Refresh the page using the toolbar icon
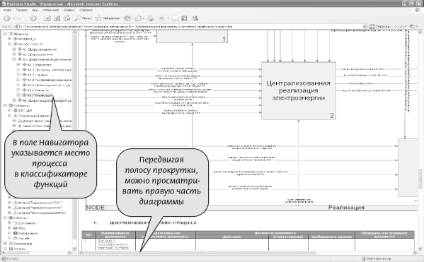Image resolution: width=424 pixels, height=262 pixels. [57, 18]
